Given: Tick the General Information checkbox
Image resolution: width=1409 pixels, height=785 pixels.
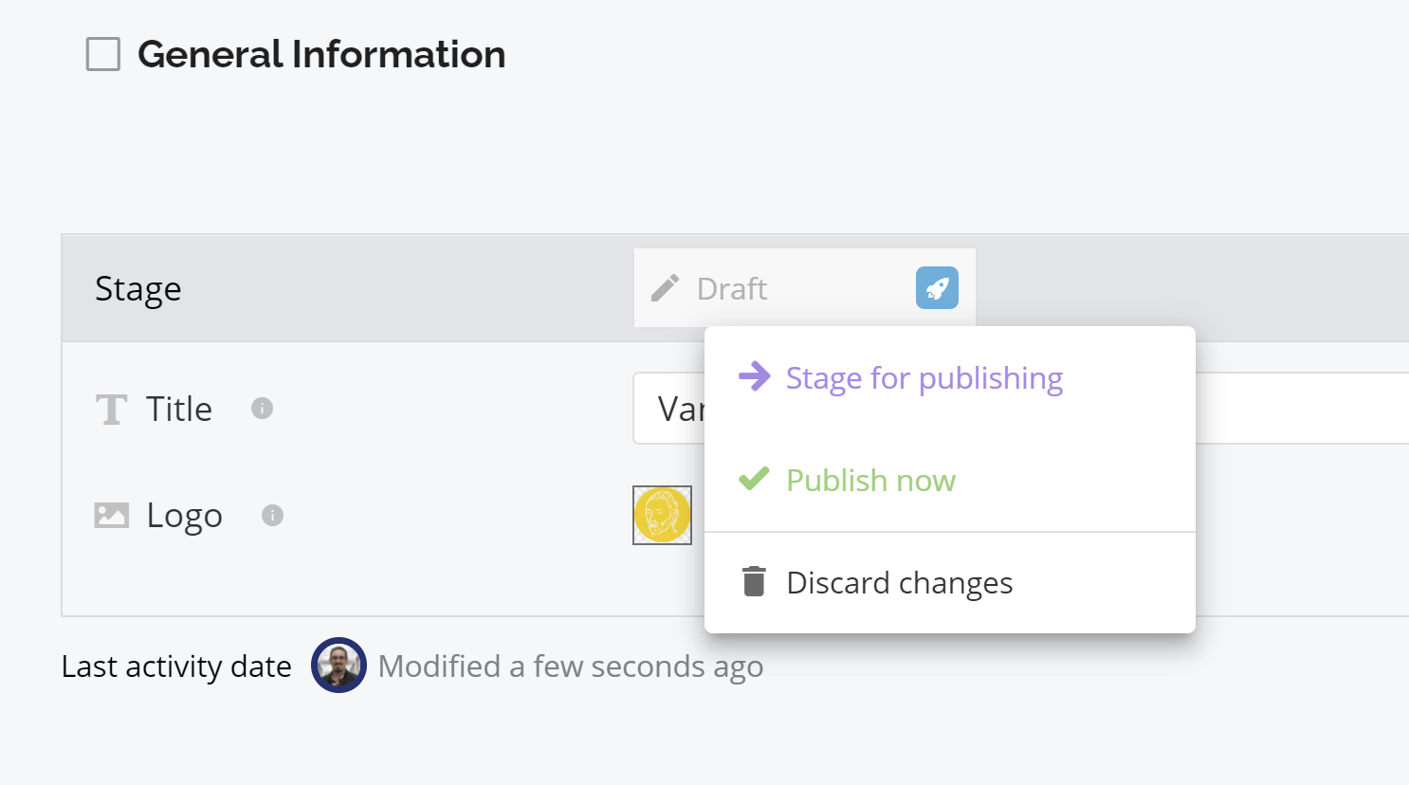Looking at the screenshot, I should (x=103, y=54).
